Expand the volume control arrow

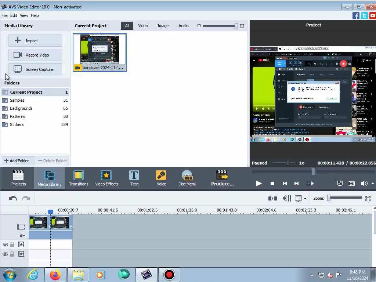click(x=373, y=184)
